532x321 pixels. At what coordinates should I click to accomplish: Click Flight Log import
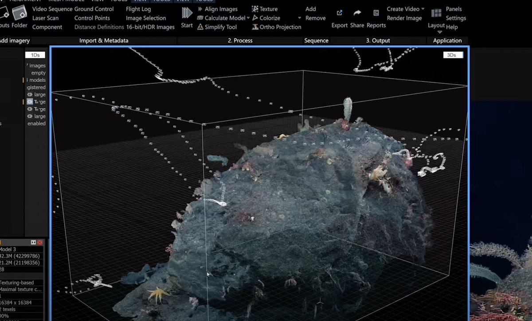(x=138, y=9)
